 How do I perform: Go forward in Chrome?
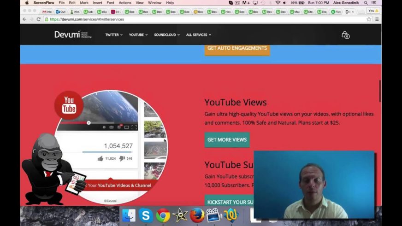tap(31, 19)
